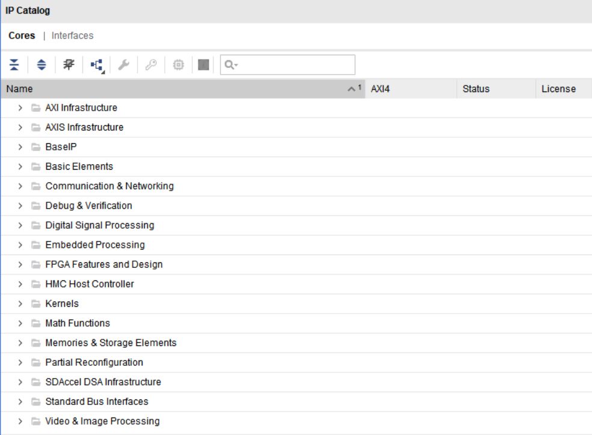Select Embedded Processing row text
The width and height of the screenshot is (592, 435).
click(95, 245)
